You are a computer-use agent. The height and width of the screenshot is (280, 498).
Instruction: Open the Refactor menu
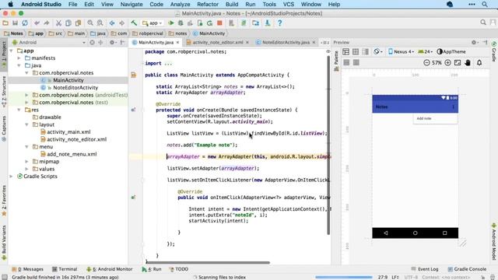(208, 5)
